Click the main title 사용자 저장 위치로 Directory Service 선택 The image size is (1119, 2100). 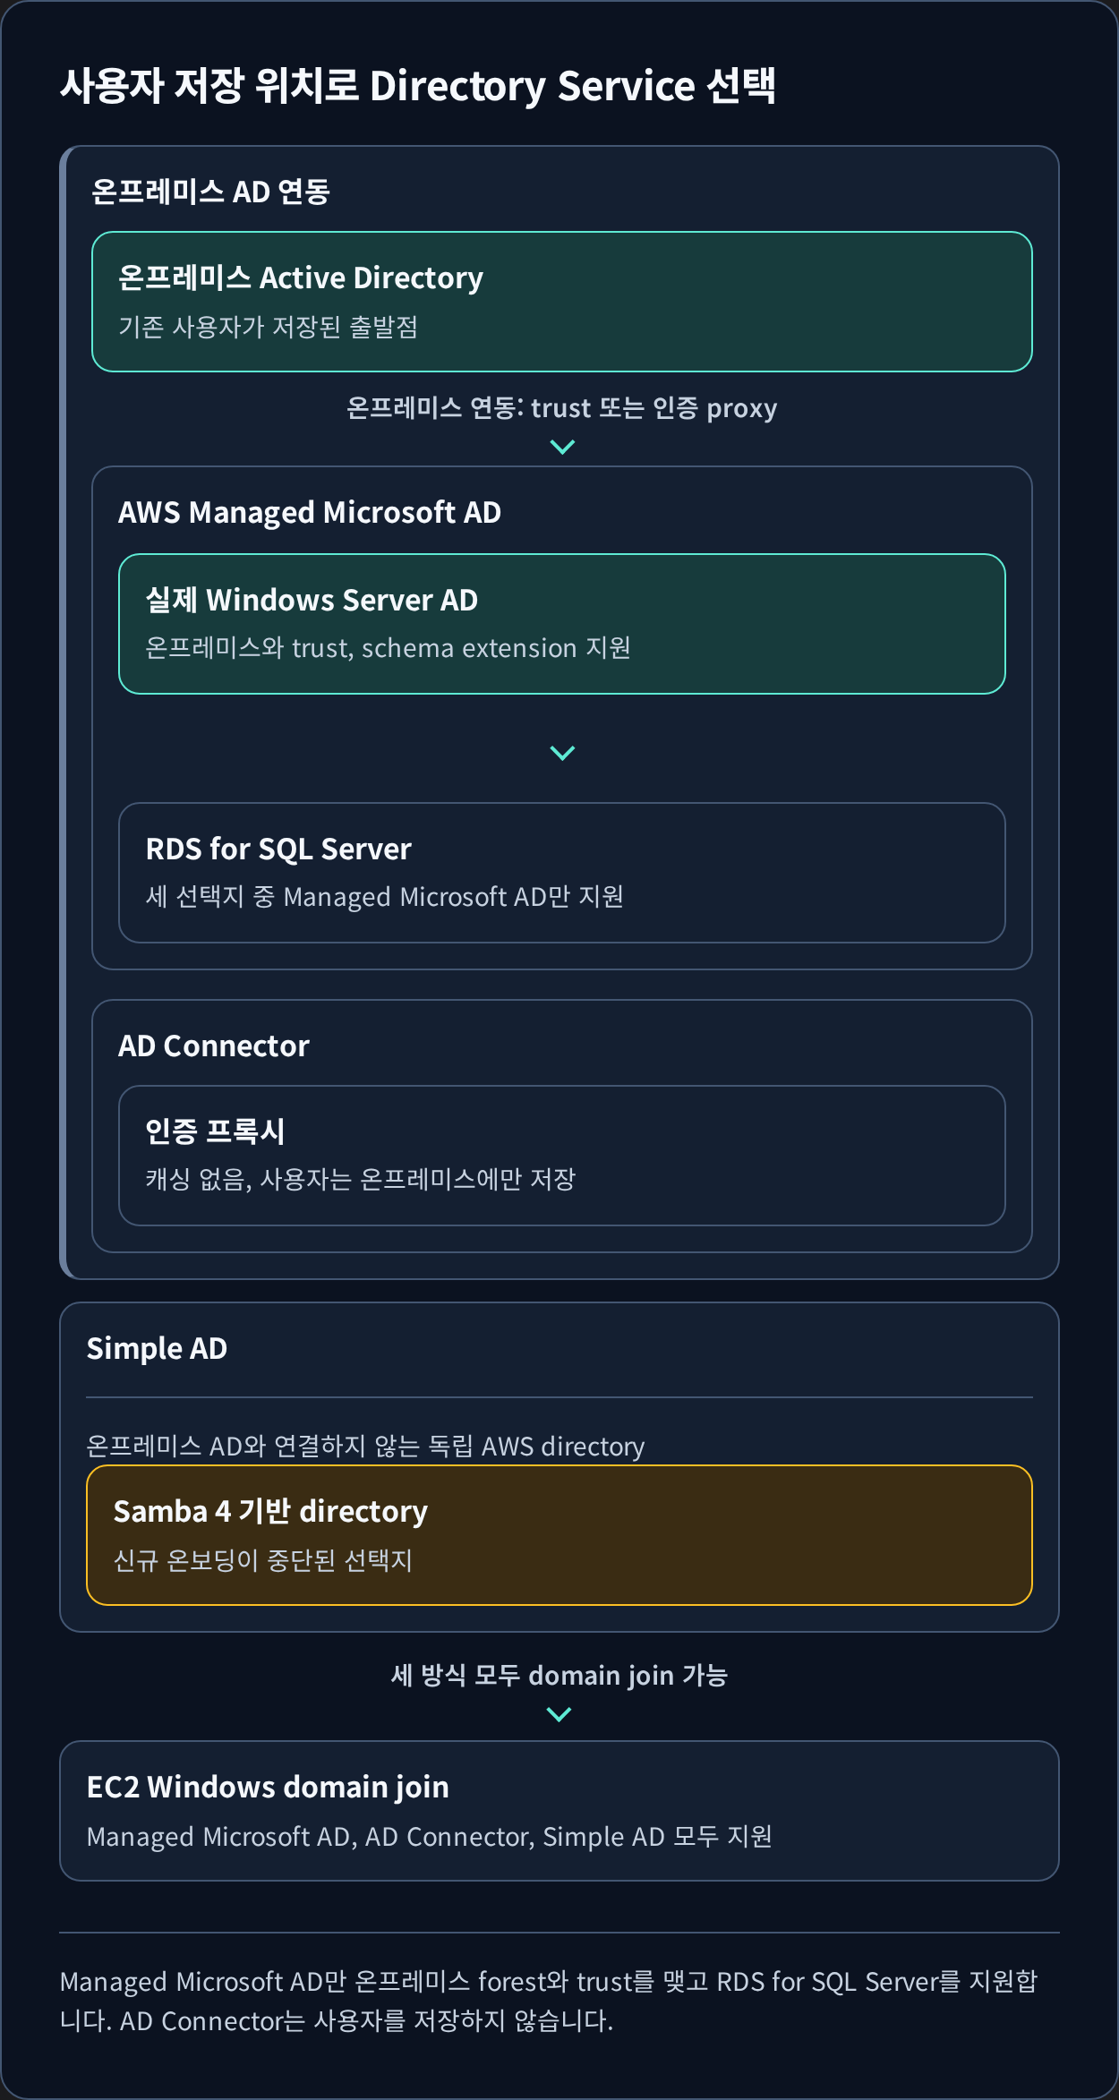[418, 87]
